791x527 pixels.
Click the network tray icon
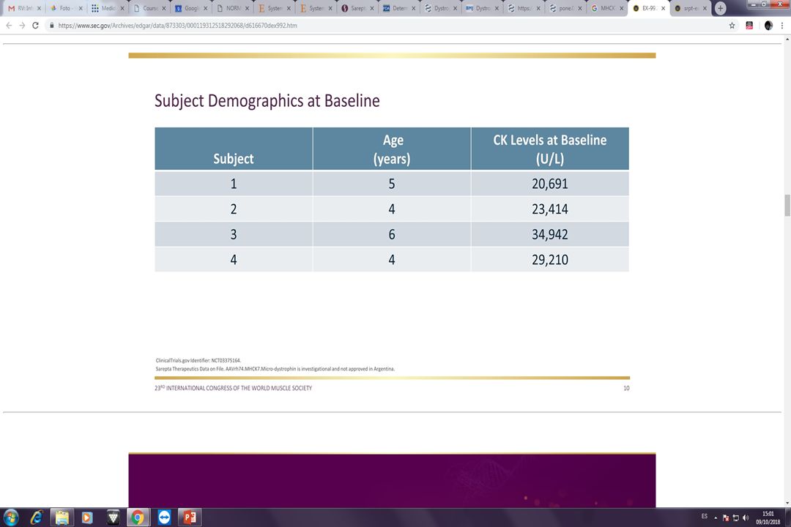[x=735, y=517]
